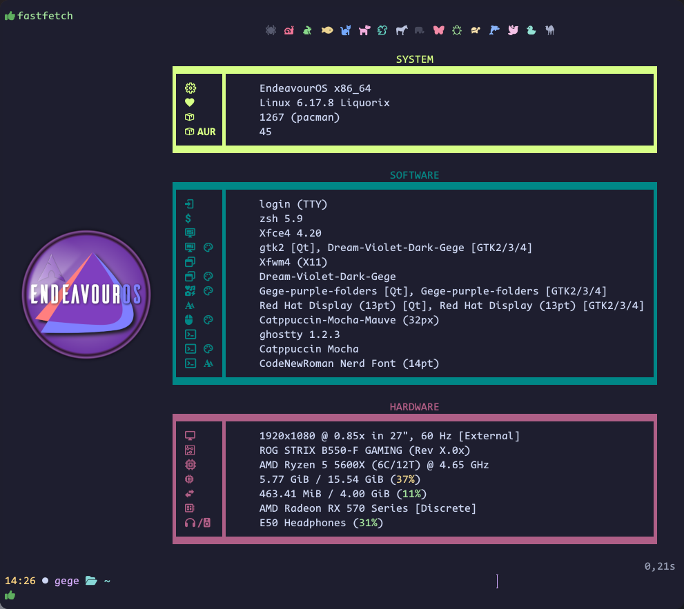684x609 pixels.
Task: Click the SYSTEM section heading
Action: click(415, 59)
